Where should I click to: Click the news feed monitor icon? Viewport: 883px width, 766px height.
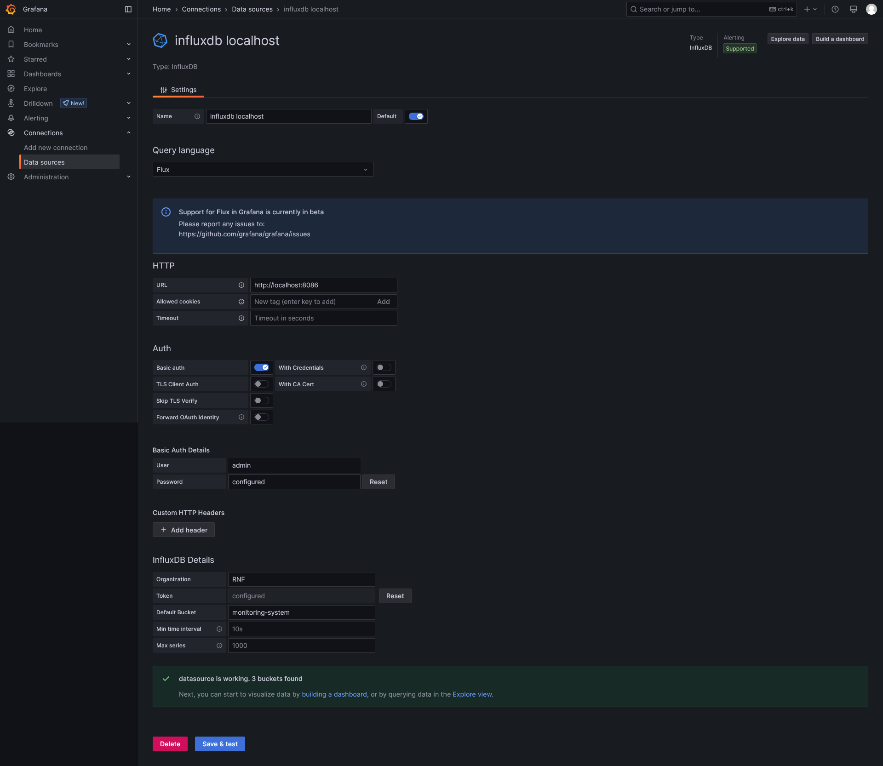click(x=854, y=9)
